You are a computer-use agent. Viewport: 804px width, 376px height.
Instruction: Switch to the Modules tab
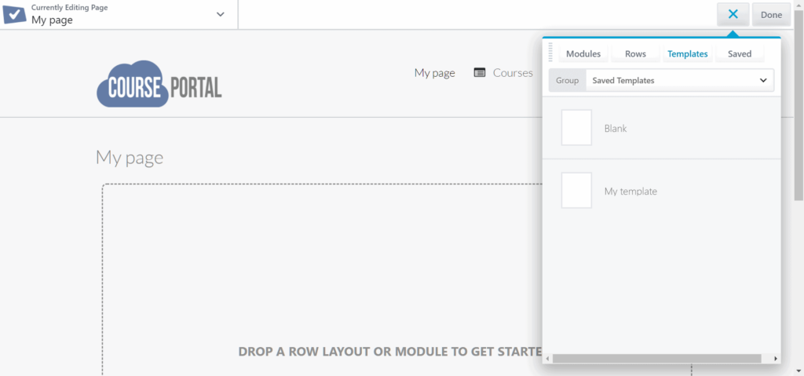[x=583, y=54]
